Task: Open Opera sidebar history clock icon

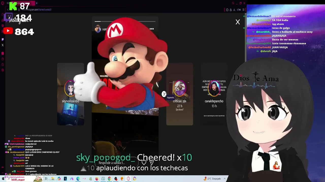Action: 3,59
